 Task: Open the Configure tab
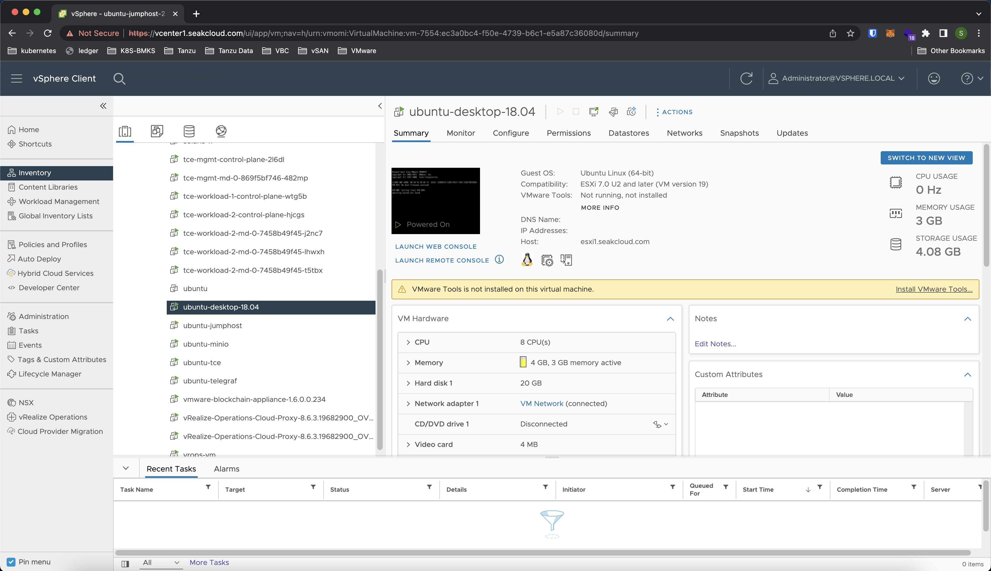click(511, 133)
